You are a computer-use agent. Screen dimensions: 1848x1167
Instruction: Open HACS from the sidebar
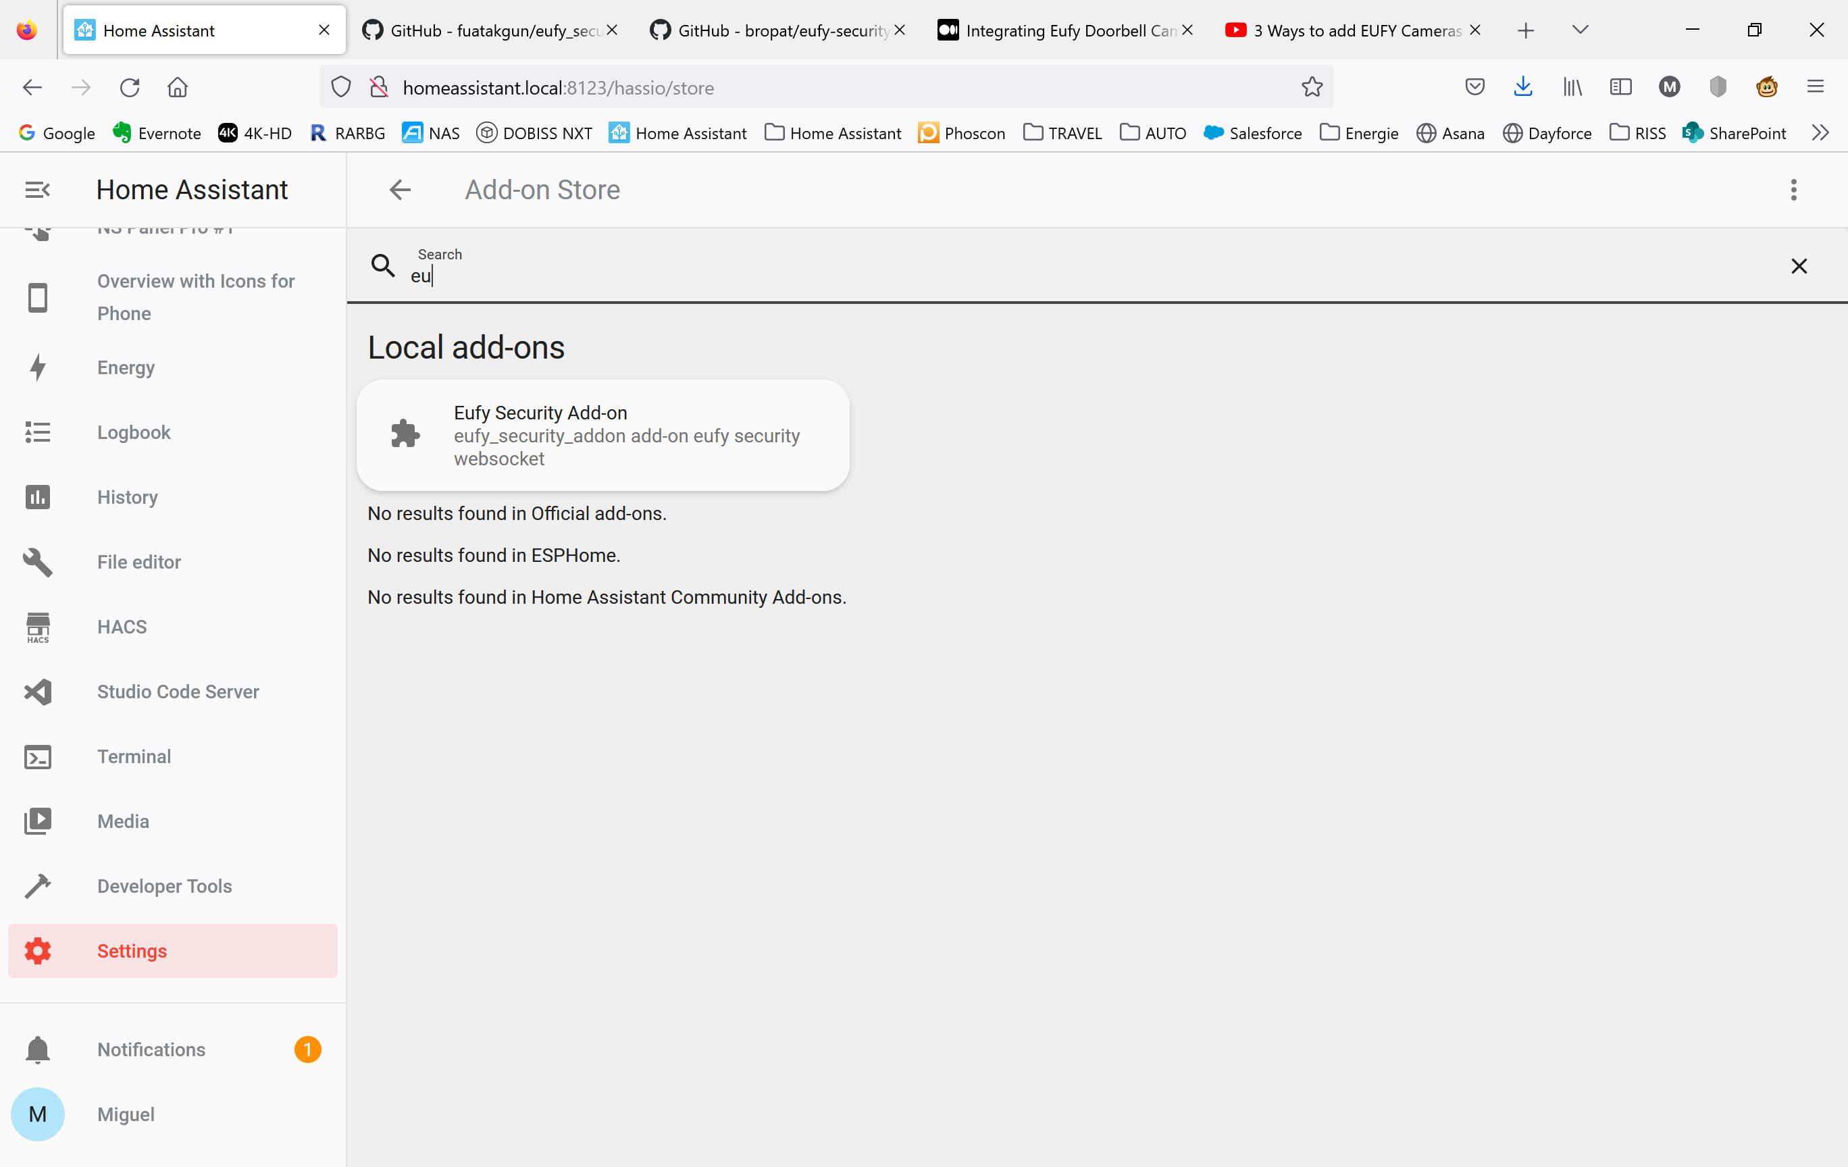point(38,627)
